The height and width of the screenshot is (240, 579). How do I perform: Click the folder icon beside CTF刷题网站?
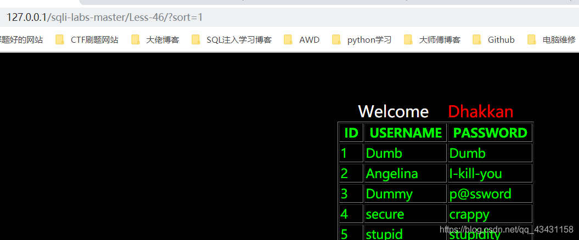tap(60, 40)
